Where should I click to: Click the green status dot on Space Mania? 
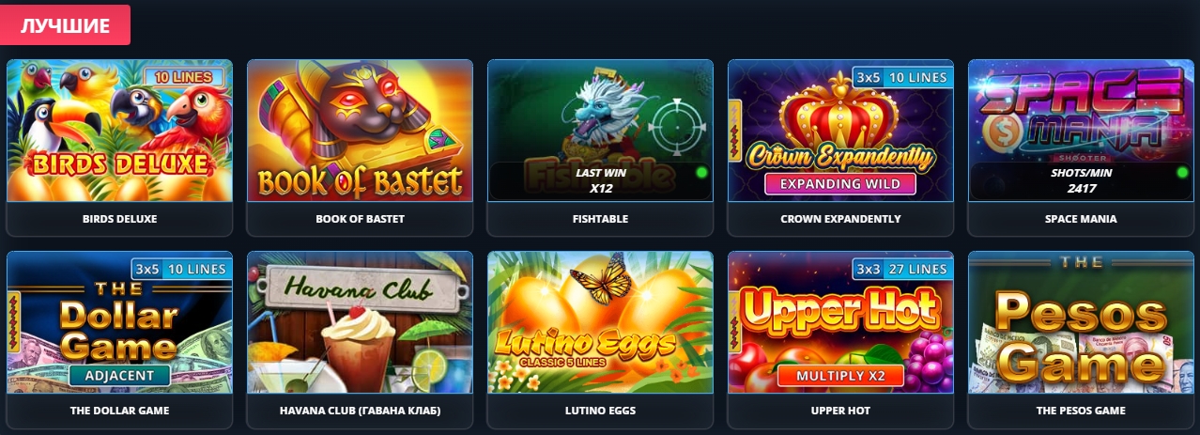(x=1181, y=173)
